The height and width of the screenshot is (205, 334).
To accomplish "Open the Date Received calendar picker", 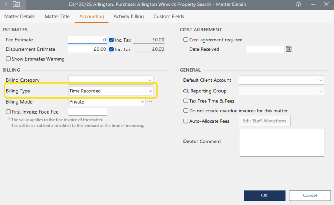I will tap(289, 49).
